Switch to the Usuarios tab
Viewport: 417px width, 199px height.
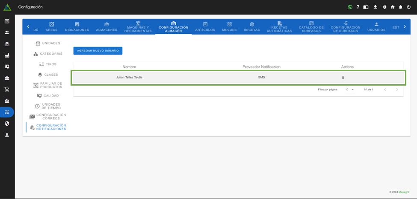376,27
